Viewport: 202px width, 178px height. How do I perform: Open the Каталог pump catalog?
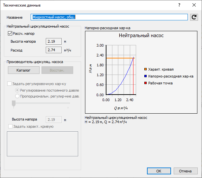pyautogui.click(x=24, y=70)
